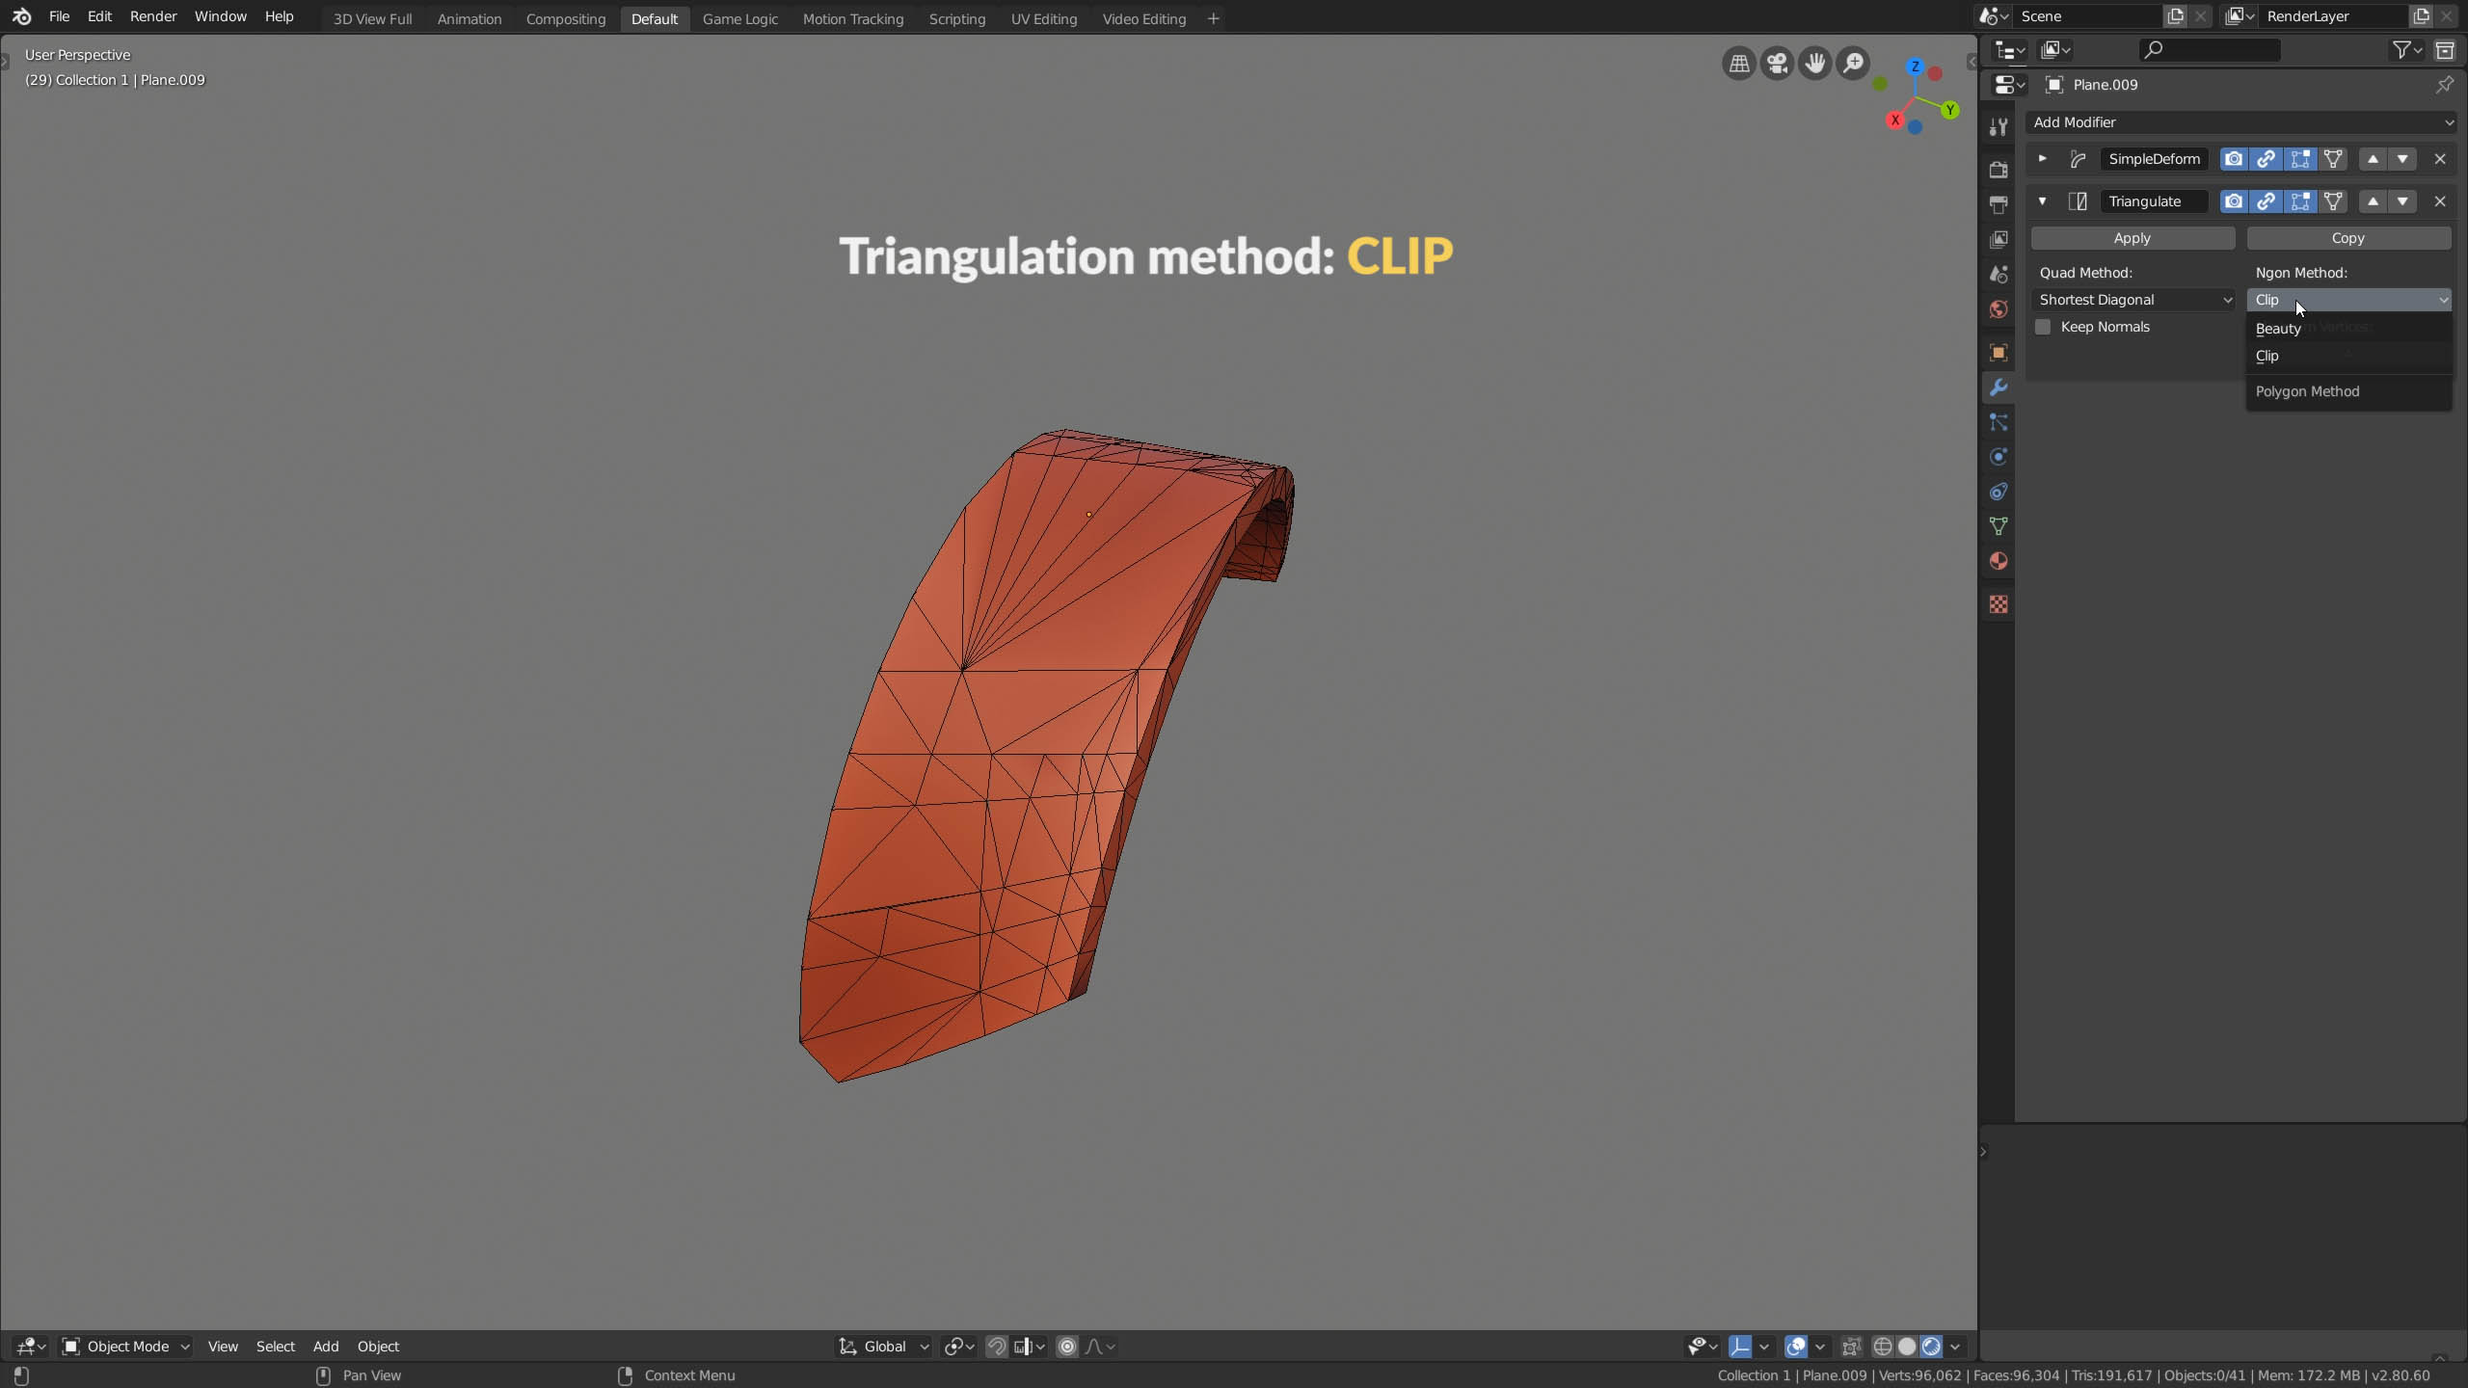Switch to the Animation workspace tab

click(469, 18)
